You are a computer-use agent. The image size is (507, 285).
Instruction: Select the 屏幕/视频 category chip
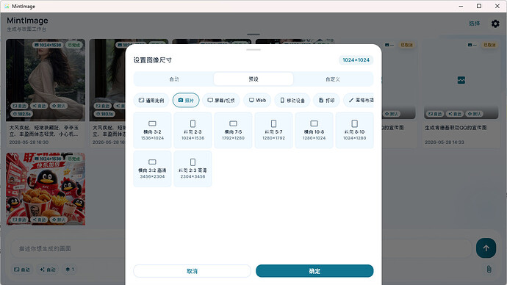coord(221,101)
